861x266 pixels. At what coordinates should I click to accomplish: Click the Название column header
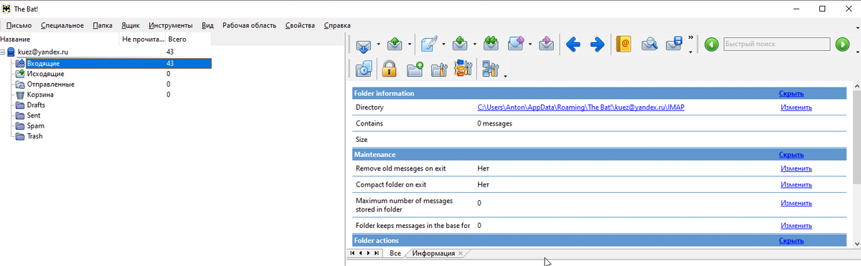tap(60, 39)
